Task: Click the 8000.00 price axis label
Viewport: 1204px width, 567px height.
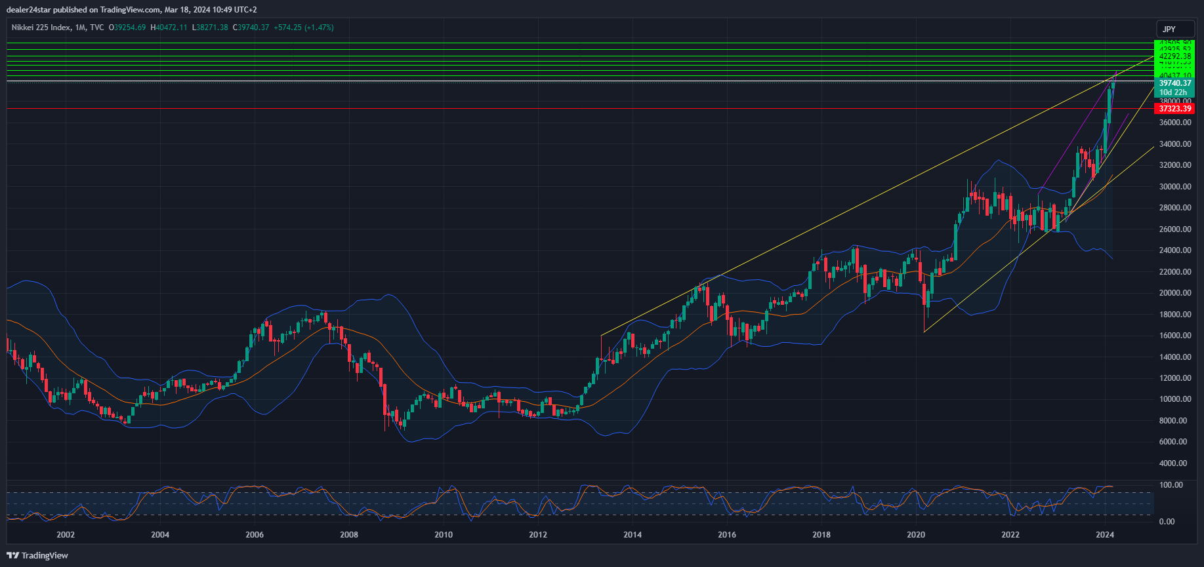Action: coord(1173,421)
